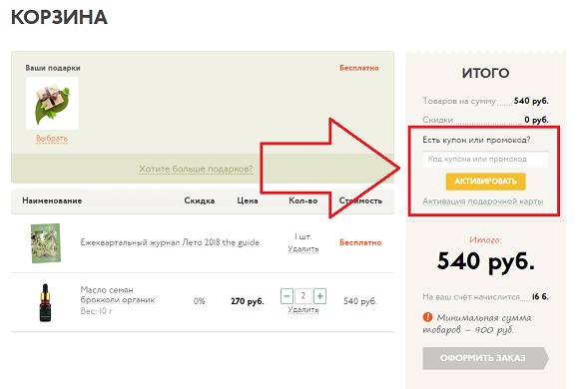This screenshot has height=389, width=579.
Task: Click the gift box icon image
Action: pyautogui.click(x=52, y=104)
